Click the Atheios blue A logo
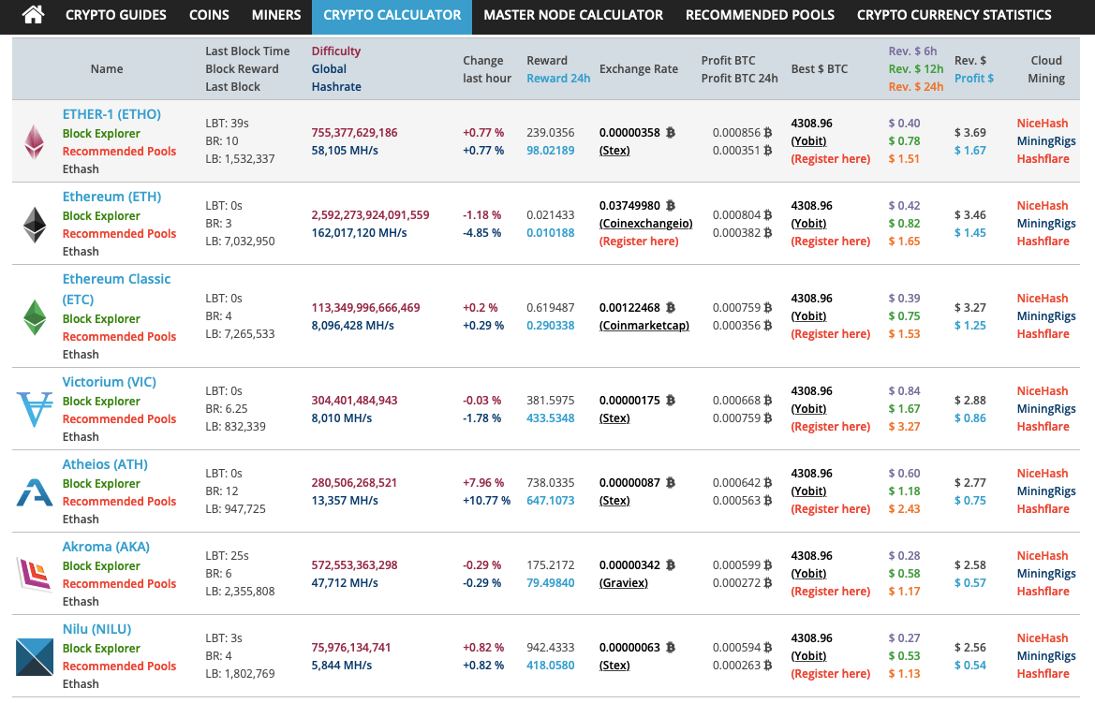Viewport: 1095px width, 703px height. [x=35, y=491]
